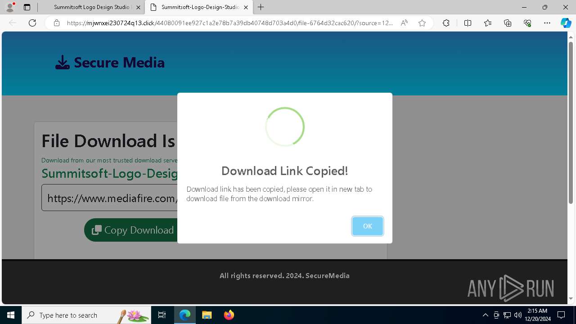The width and height of the screenshot is (576, 324).
Task: Open Firefox from the taskbar
Action: click(229, 315)
